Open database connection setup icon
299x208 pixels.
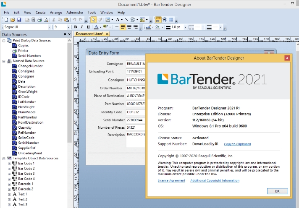pyautogui.click(x=33, y=20)
